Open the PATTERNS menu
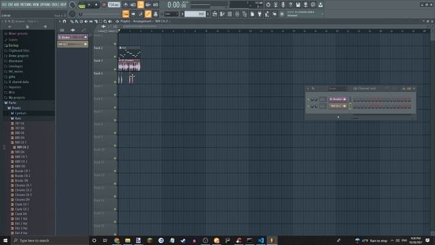The image size is (435, 245). [26, 5]
